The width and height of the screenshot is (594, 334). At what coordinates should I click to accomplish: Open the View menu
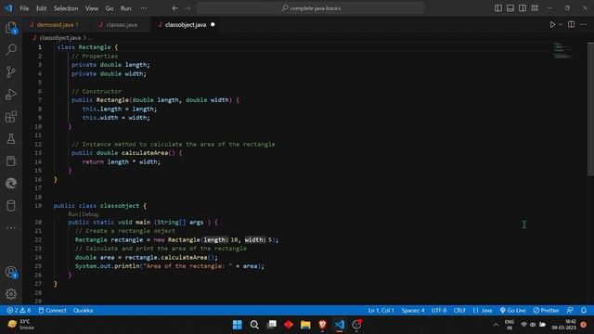(92, 8)
